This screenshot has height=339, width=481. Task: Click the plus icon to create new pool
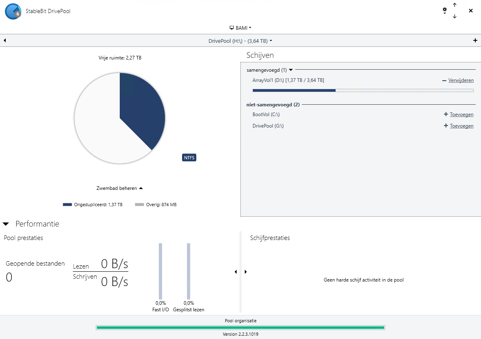tap(475, 40)
